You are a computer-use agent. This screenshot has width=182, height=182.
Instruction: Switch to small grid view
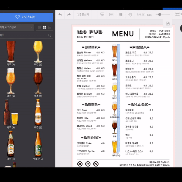pyautogui.click(x=40, y=27)
